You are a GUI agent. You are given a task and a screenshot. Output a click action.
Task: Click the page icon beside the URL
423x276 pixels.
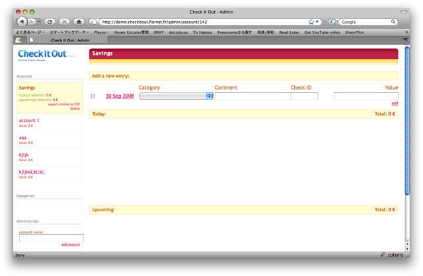tap(95, 22)
